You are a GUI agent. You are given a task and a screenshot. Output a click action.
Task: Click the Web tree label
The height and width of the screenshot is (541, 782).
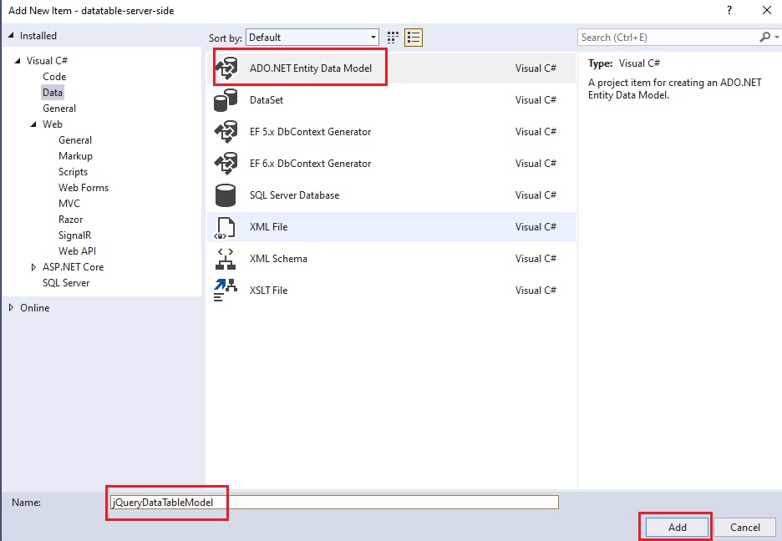tap(53, 124)
